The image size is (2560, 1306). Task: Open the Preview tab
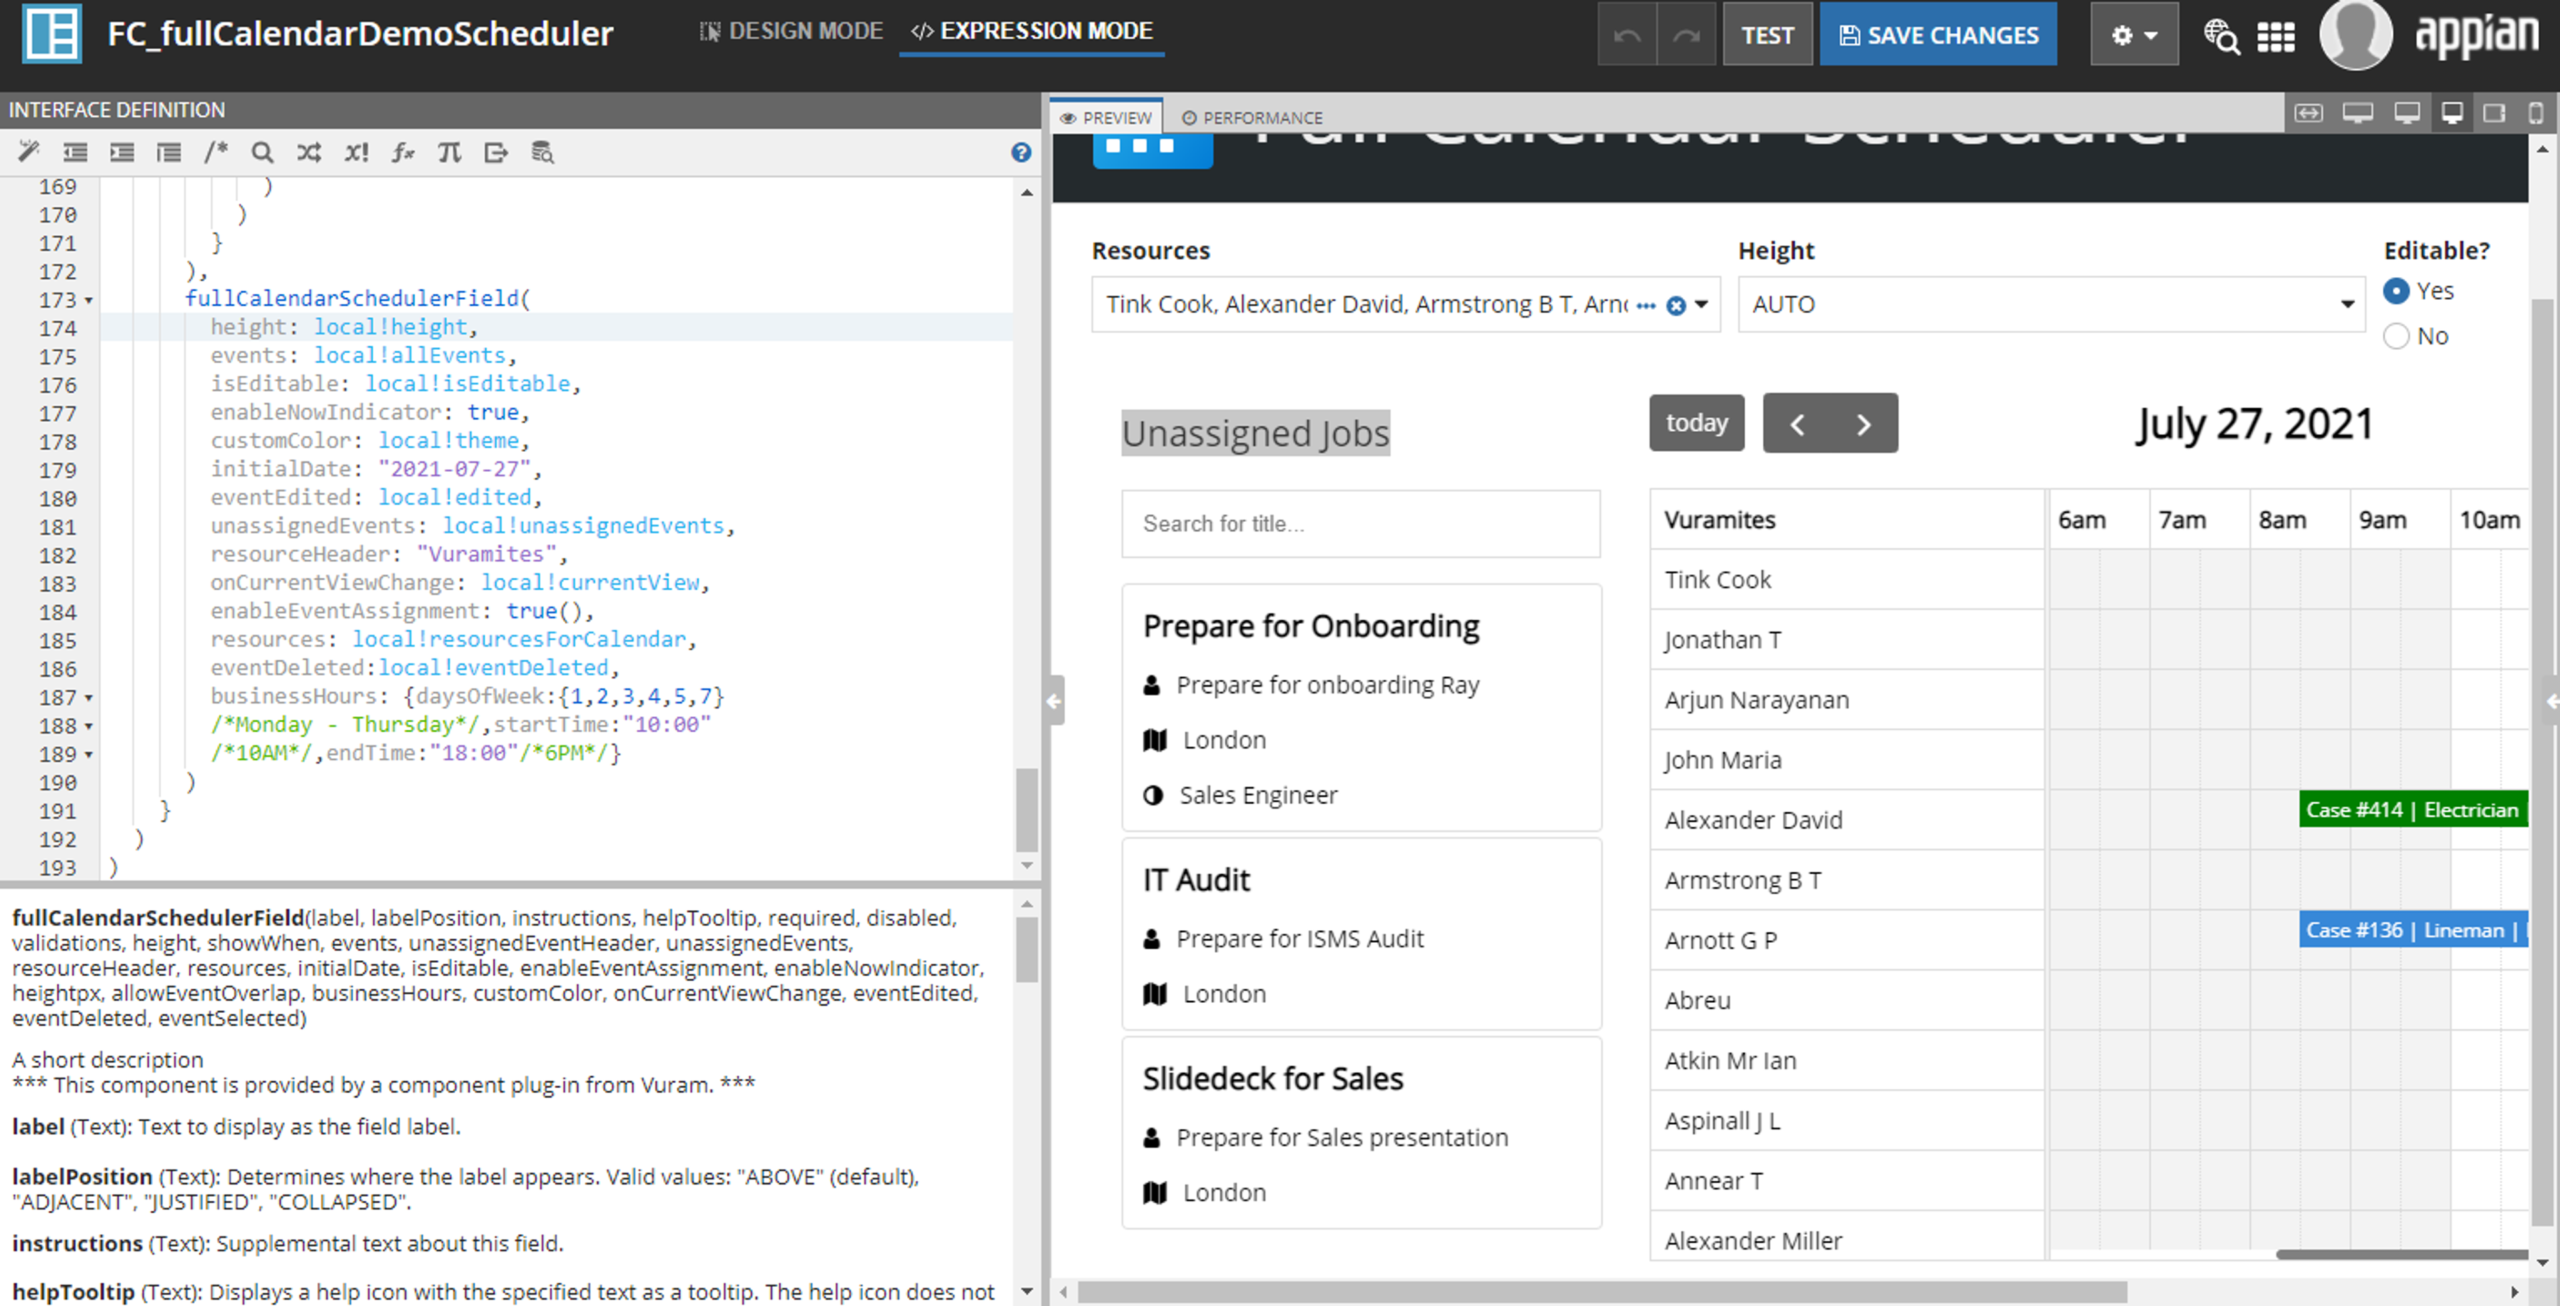click(1106, 117)
